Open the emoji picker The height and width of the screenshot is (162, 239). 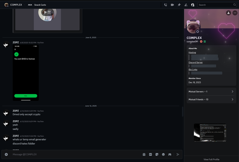click(x=163, y=155)
